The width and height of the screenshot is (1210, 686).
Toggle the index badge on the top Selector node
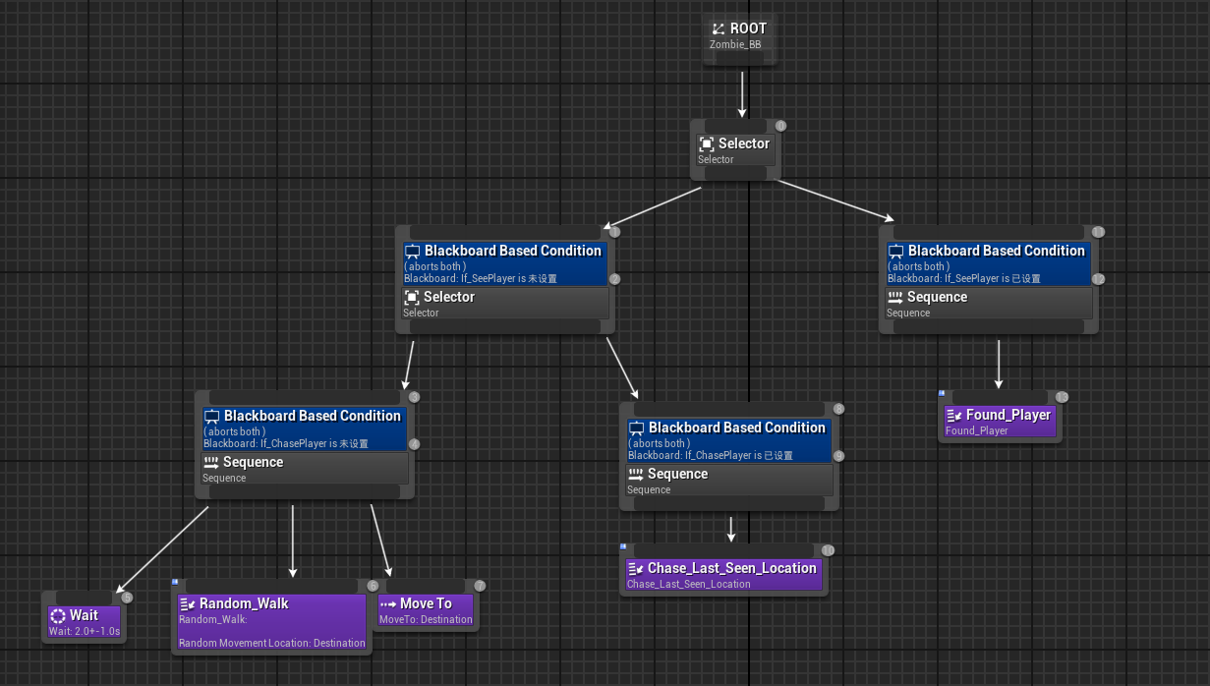(780, 126)
